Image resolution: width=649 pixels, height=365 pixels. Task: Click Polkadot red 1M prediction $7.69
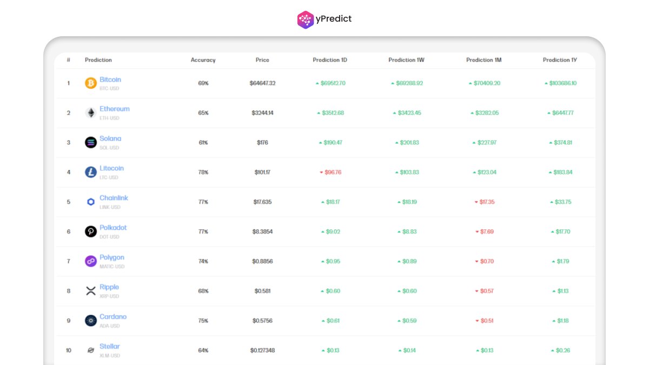pyautogui.click(x=484, y=231)
